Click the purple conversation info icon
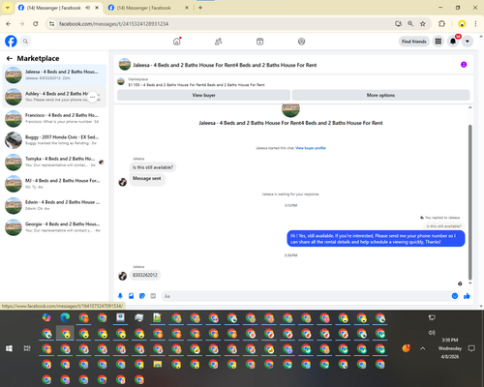The height and width of the screenshot is (387, 484). point(464,65)
